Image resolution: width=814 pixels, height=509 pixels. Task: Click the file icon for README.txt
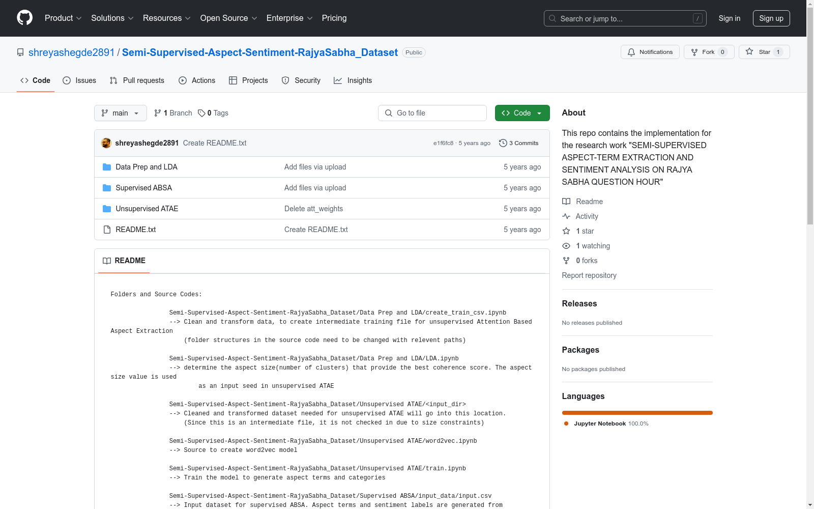point(107,230)
